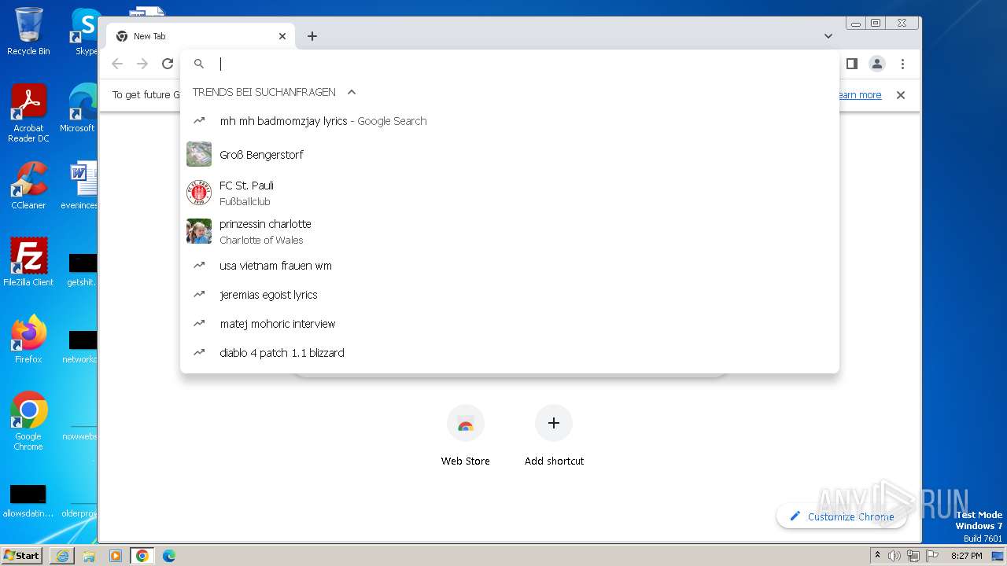Collapse the Trends bei Suchanfragen section

coord(352,92)
